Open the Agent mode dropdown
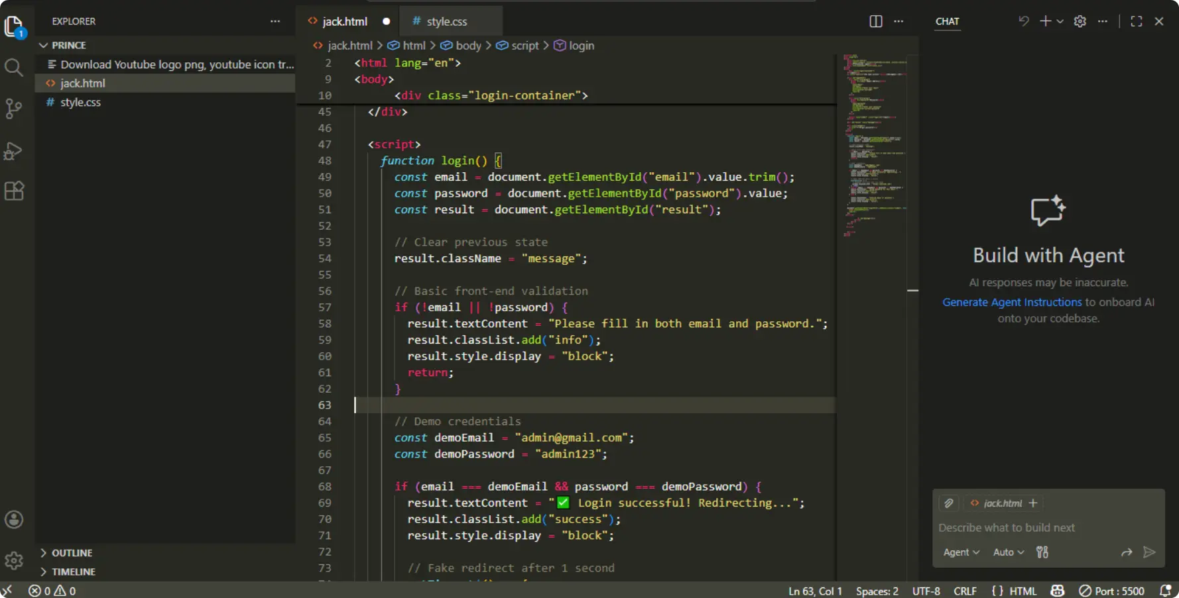 point(960,552)
